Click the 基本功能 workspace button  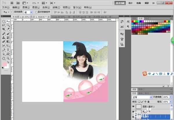pos(120,3)
